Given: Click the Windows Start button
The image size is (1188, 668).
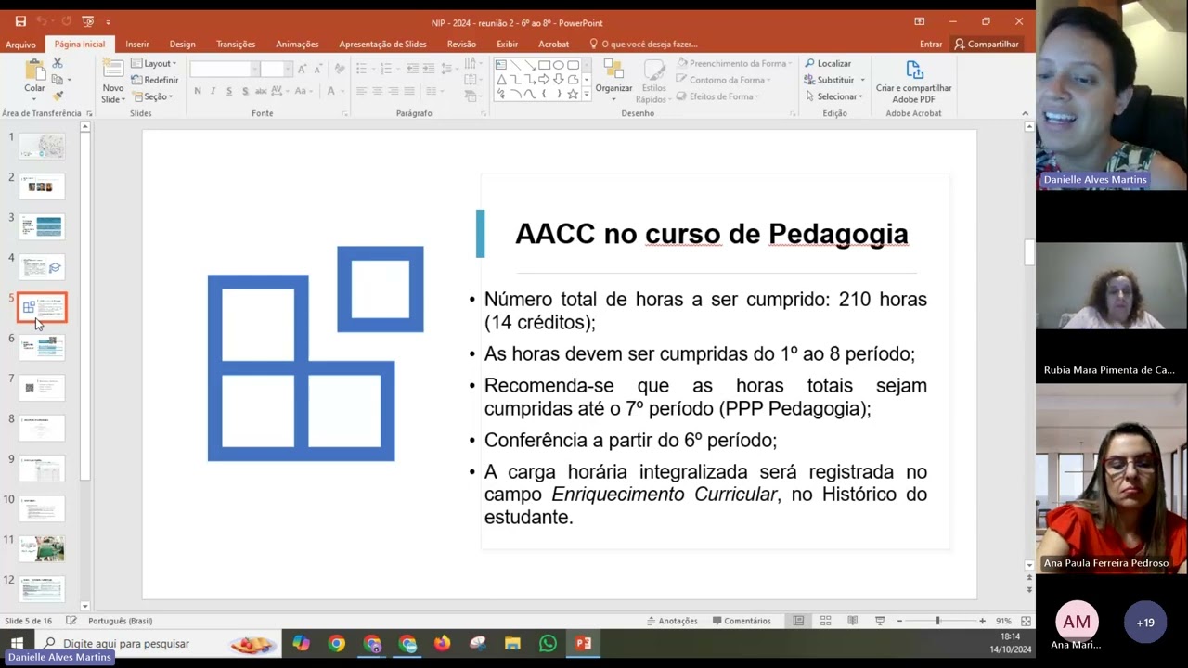Looking at the screenshot, I should pos(17,643).
